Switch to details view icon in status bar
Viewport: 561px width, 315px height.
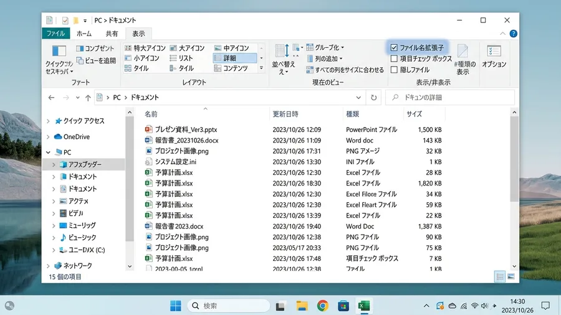pyautogui.click(x=500, y=276)
